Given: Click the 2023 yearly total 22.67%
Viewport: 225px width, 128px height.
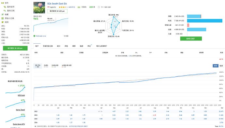Looking at the screenshot, I should [221, 111].
